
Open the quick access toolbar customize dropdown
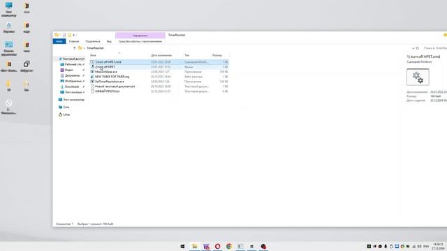coord(73,36)
